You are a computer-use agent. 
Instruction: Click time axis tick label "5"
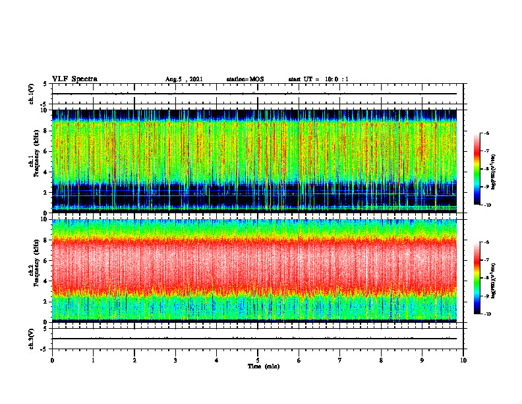point(258,360)
